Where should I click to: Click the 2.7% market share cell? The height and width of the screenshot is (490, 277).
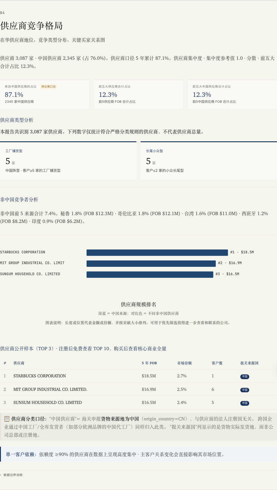pyautogui.click(x=182, y=376)
